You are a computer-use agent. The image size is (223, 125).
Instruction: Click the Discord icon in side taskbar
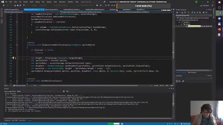pyautogui.click(x=219, y=18)
